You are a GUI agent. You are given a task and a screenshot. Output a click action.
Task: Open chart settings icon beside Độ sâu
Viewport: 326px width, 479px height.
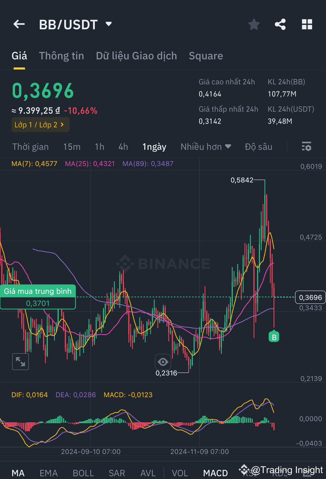tap(307, 147)
